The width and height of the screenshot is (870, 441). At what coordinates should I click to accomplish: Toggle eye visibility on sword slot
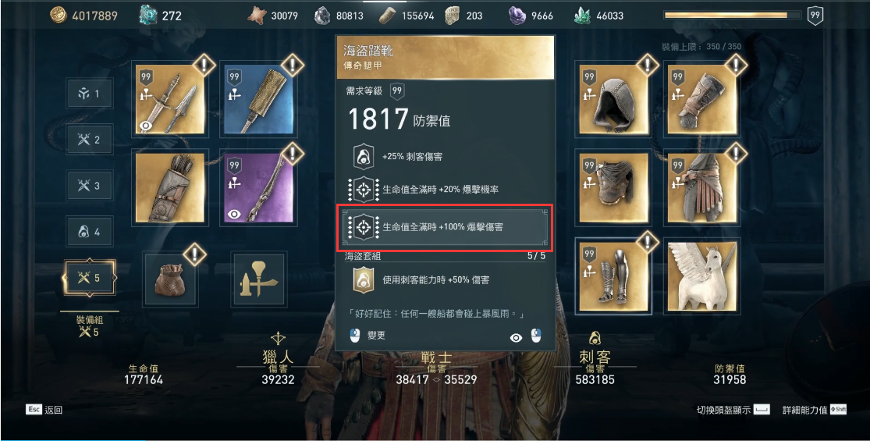(x=146, y=126)
